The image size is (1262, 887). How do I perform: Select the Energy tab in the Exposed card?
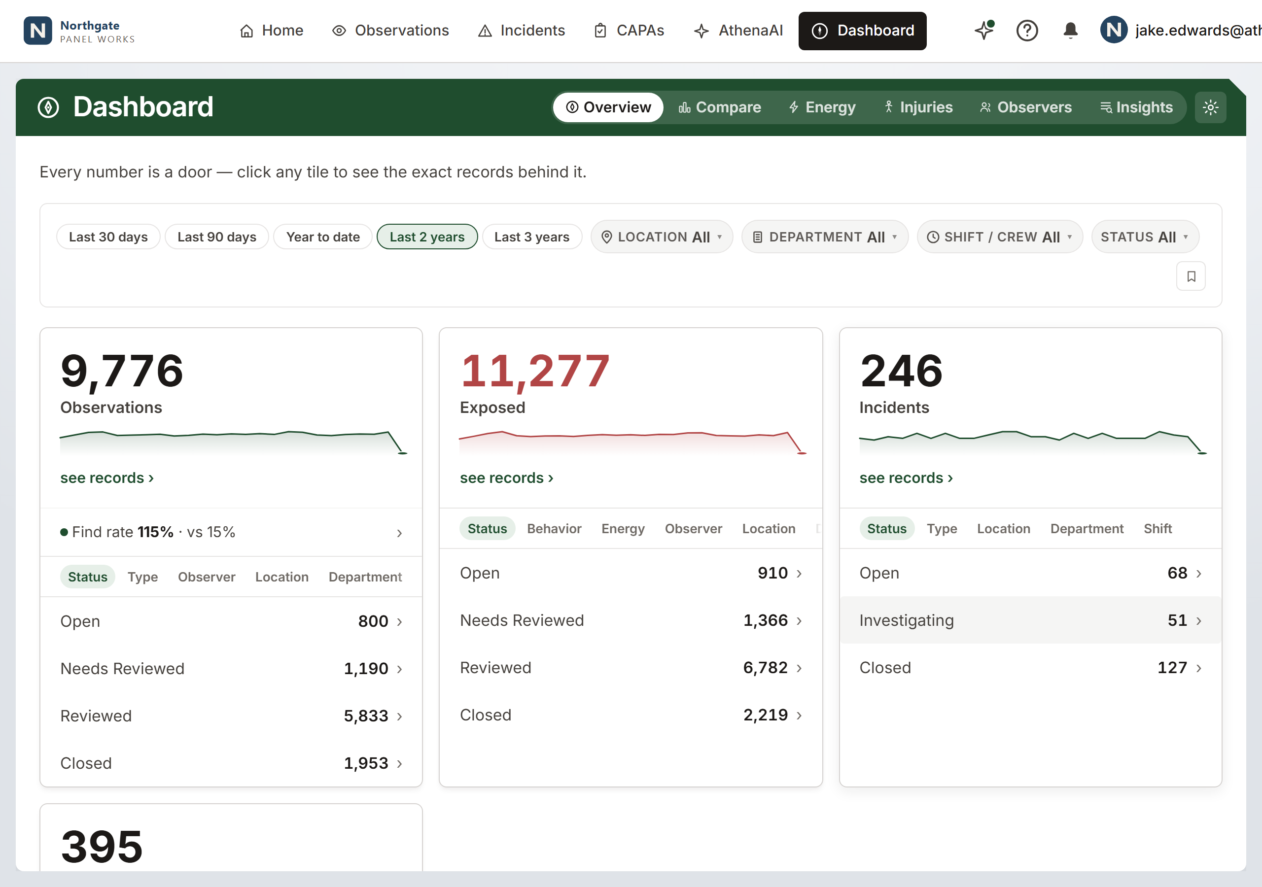[x=623, y=529]
